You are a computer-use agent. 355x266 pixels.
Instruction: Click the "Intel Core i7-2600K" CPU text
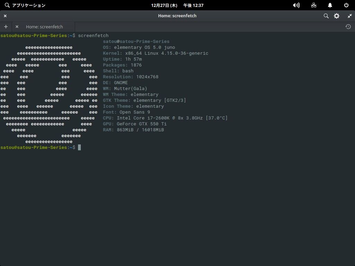click(x=143, y=118)
